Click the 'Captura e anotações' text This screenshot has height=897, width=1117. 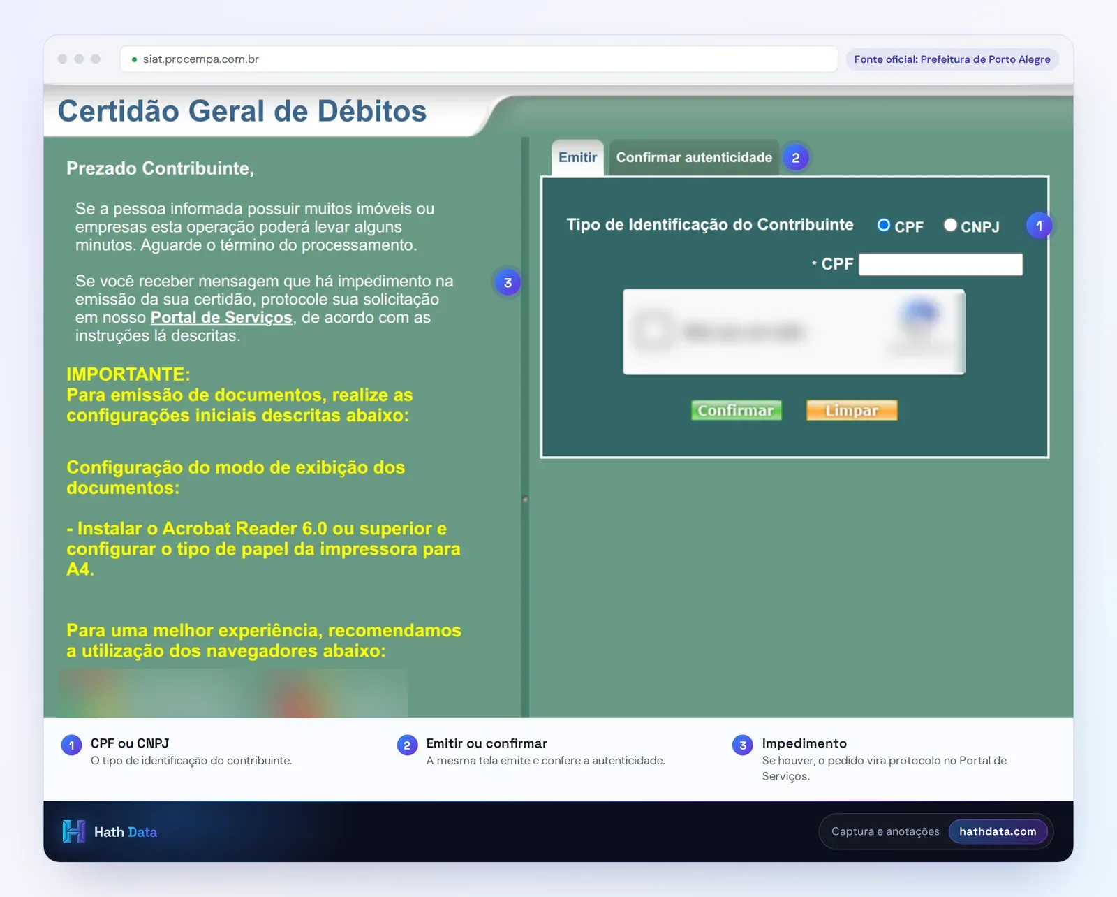(885, 831)
